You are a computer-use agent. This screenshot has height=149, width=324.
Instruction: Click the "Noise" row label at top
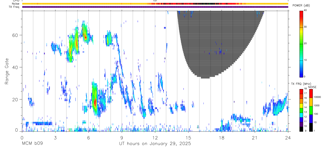click(x=16, y=4)
